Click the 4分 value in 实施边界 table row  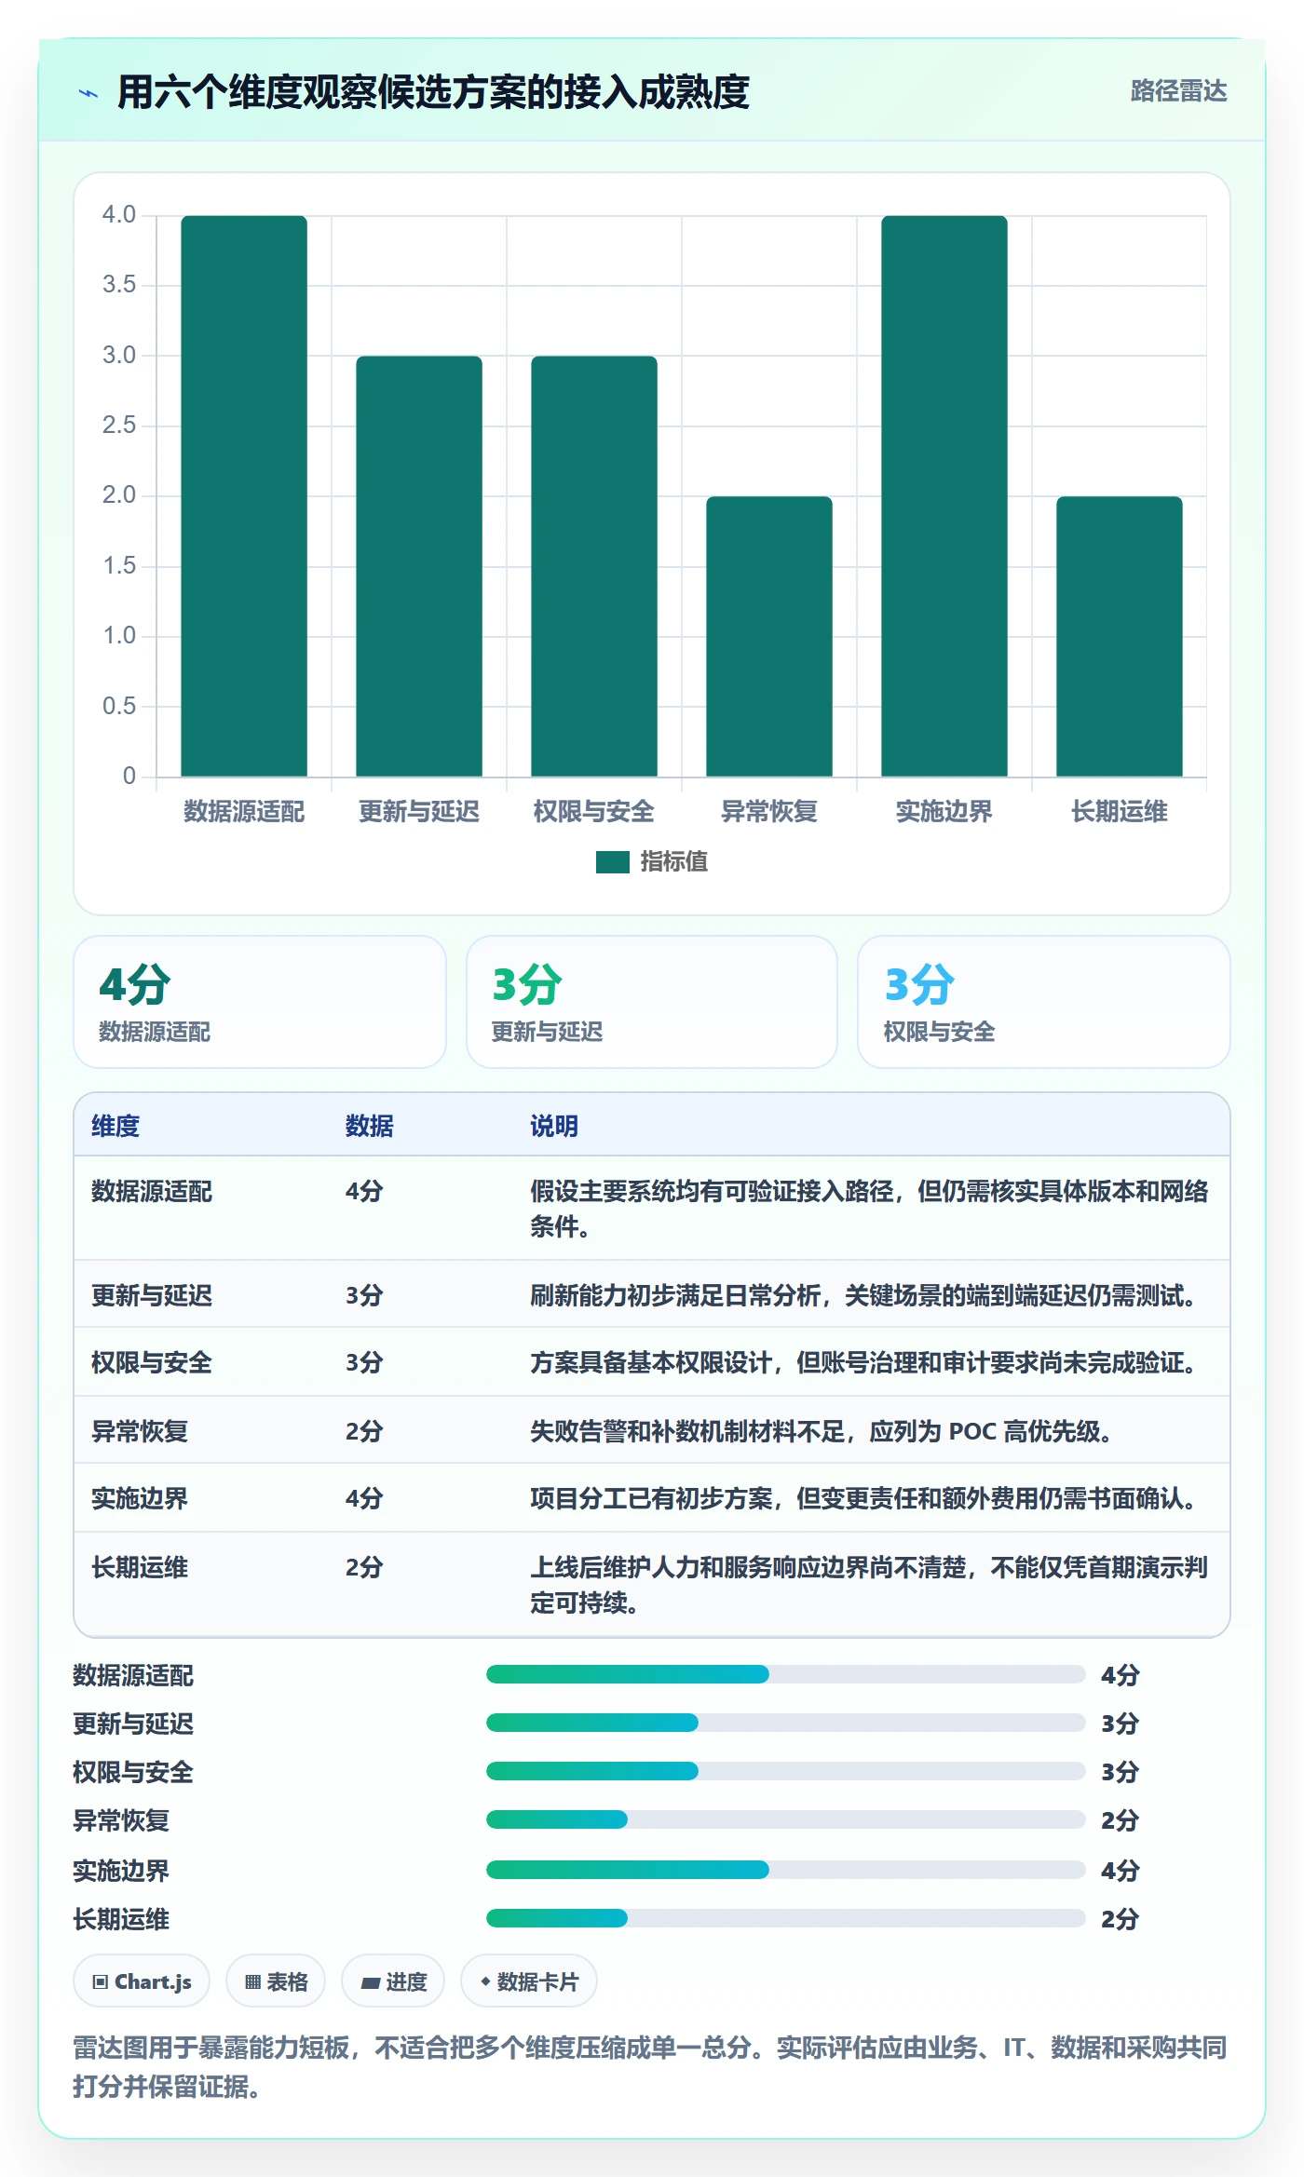click(364, 1498)
